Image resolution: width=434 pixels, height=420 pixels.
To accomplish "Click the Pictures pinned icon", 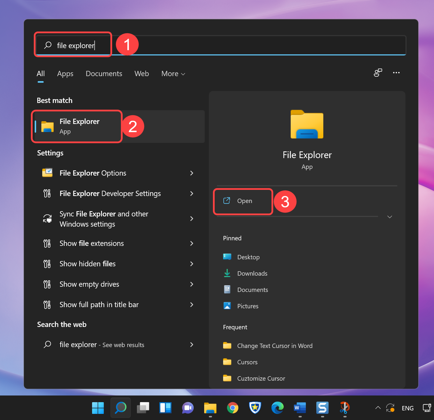I will (227, 306).
